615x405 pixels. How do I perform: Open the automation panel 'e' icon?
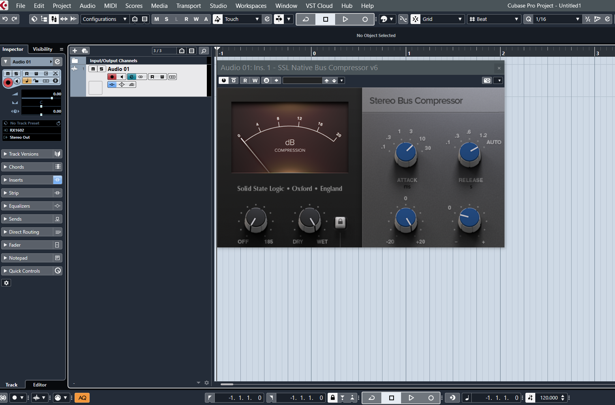coord(267,19)
